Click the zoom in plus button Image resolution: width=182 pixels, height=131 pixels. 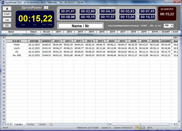click(x=176, y=128)
